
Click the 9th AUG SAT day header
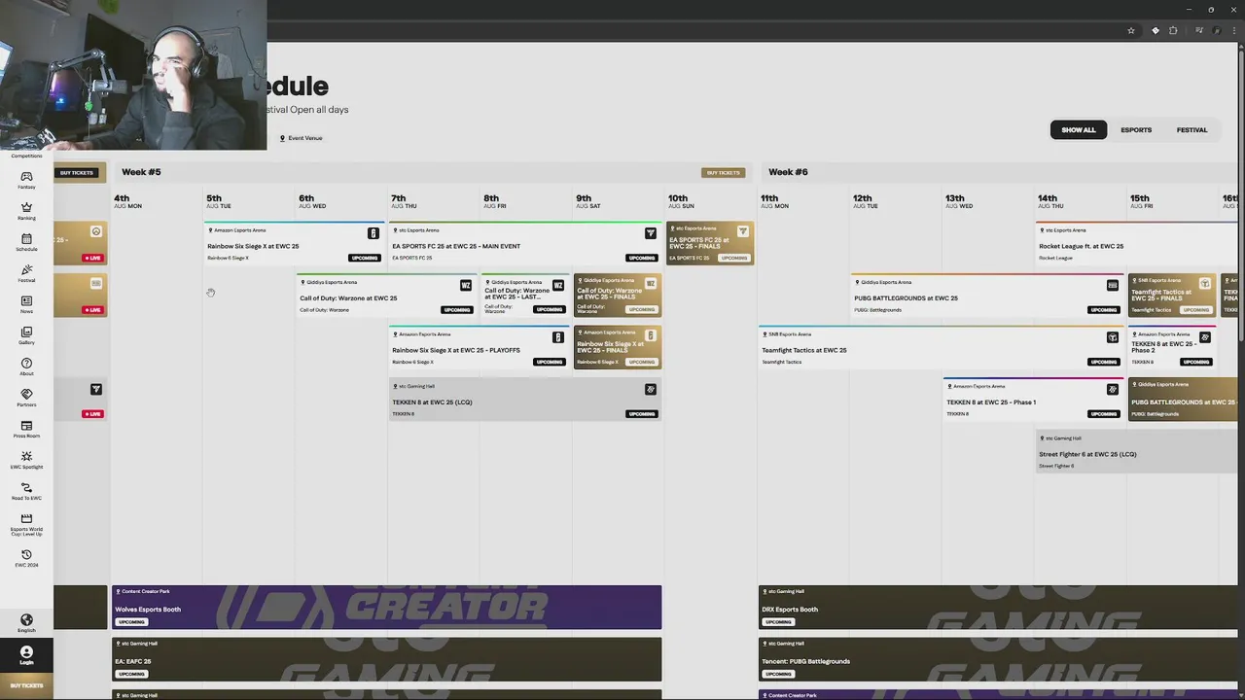[588, 201]
